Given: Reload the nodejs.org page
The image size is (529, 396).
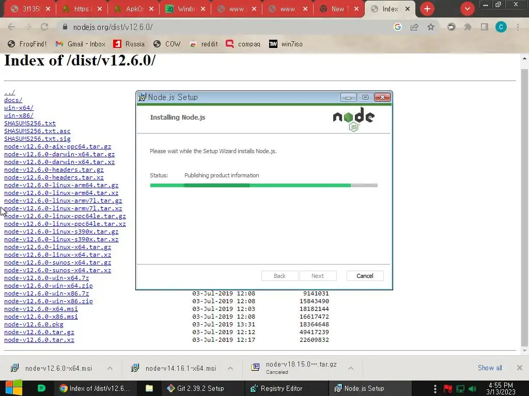Looking at the screenshot, I should (44, 27).
